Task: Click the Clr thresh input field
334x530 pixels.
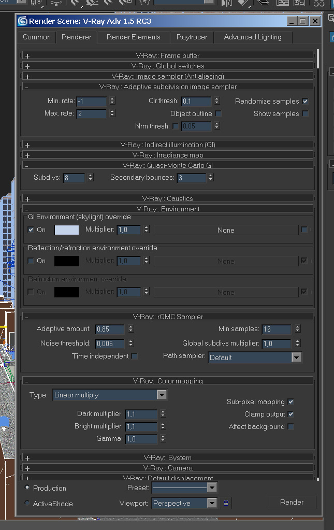Action: click(196, 101)
